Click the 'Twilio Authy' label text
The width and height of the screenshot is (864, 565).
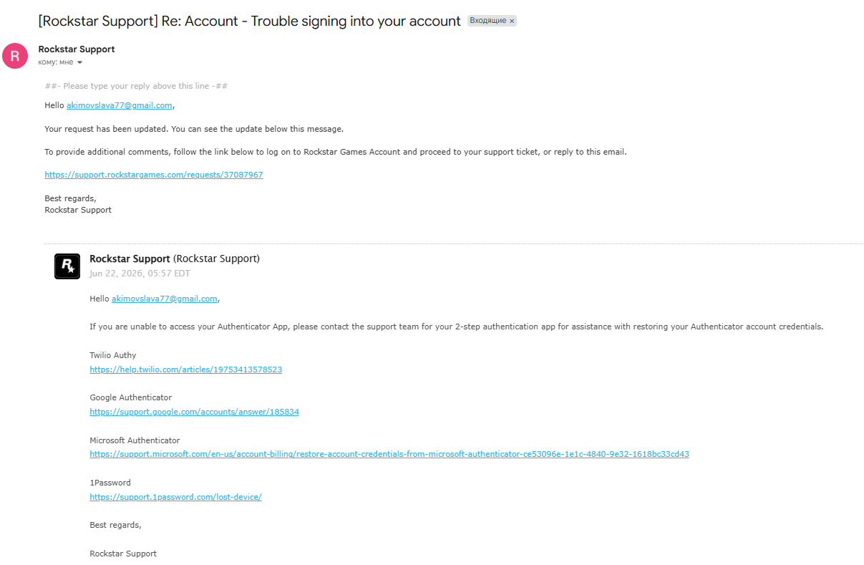pyautogui.click(x=113, y=355)
